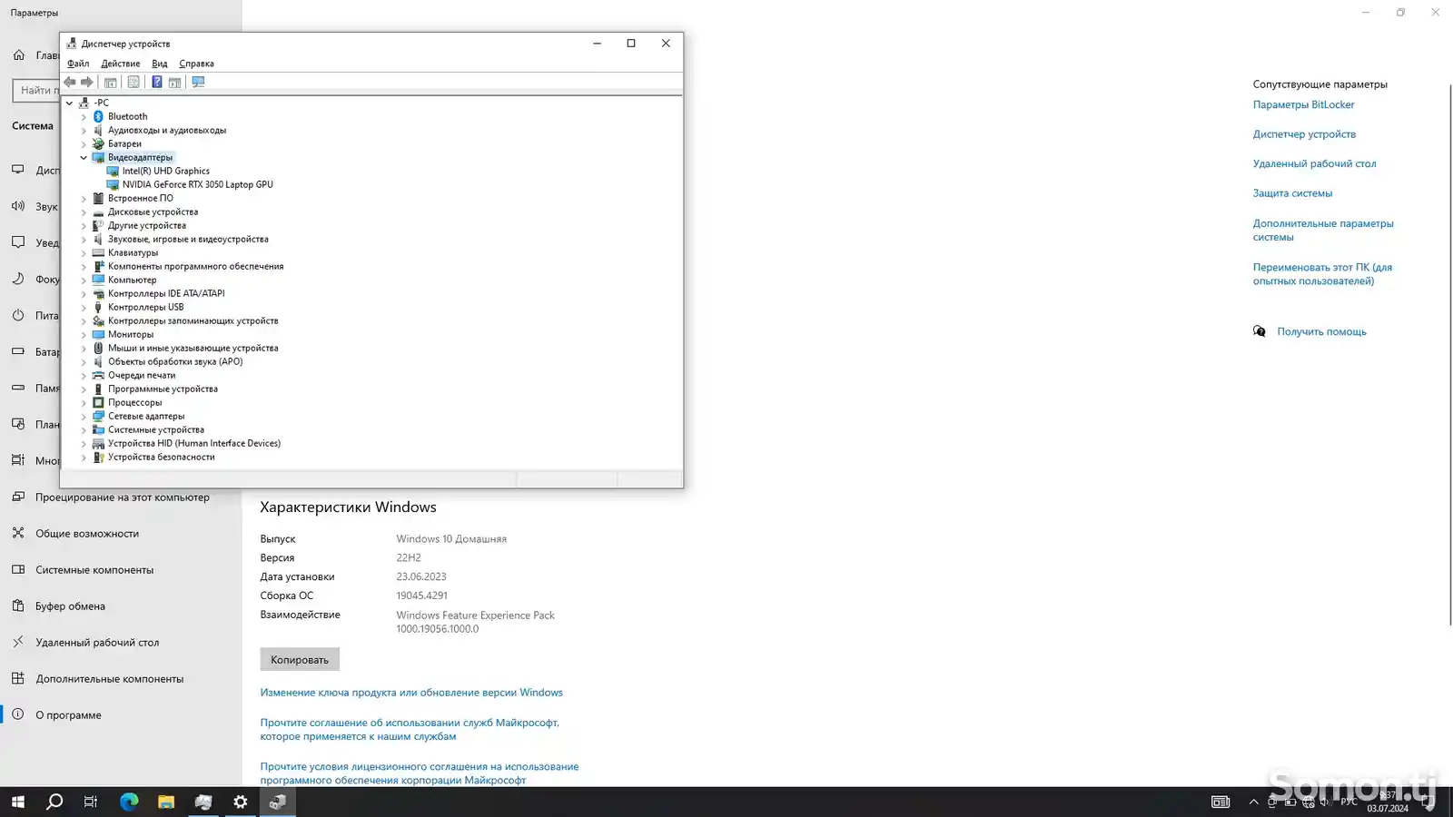Click the Bluetooth device icon
The image size is (1453, 817).
(x=98, y=116)
